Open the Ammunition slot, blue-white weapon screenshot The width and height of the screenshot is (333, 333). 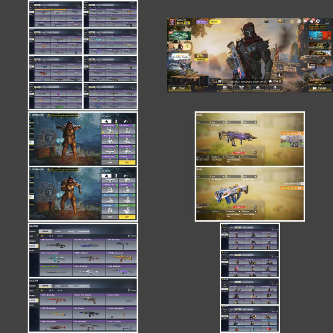(234, 212)
